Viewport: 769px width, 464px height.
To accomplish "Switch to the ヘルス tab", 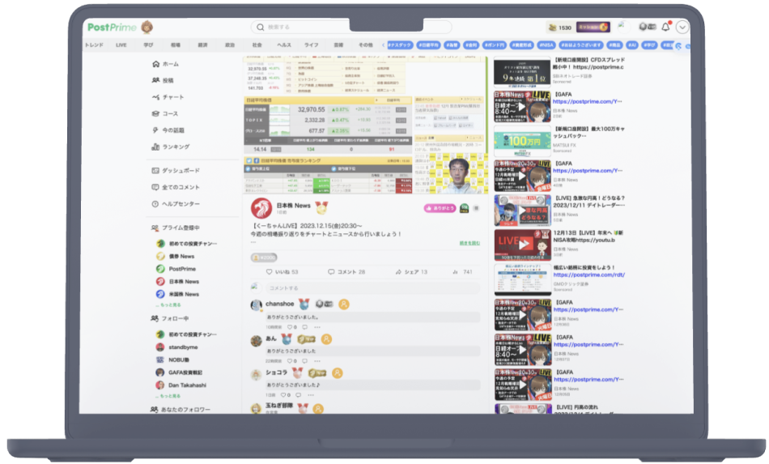I will click(x=284, y=45).
